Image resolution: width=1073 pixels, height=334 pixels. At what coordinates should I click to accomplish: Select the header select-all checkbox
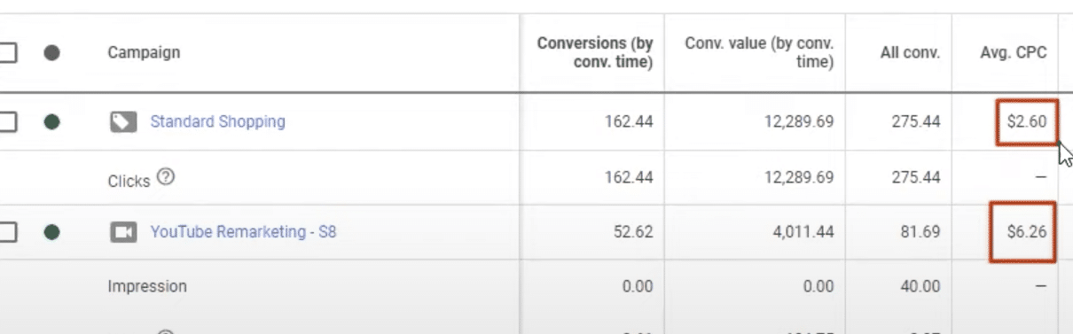coord(7,52)
